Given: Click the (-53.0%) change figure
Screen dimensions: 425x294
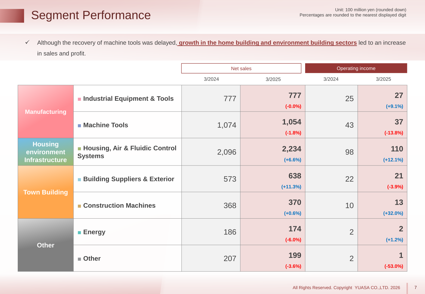Looking at the screenshot, I should pyautogui.click(x=394, y=266).
